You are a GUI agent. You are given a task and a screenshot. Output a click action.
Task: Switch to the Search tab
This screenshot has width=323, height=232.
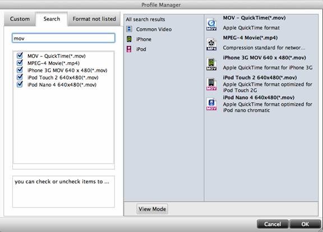[x=52, y=19]
